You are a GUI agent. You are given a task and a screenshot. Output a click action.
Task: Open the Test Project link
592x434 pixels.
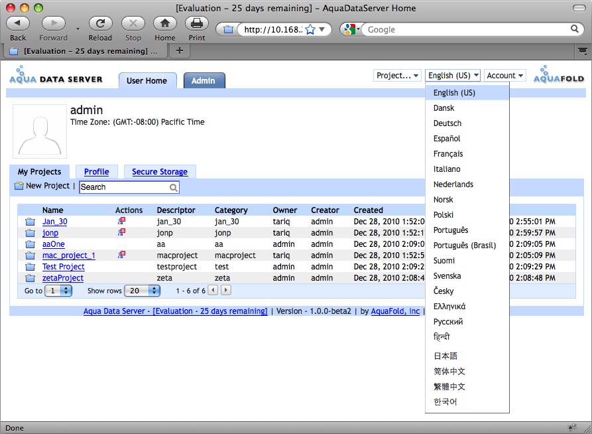pyautogui.click(x=64, y=267)
